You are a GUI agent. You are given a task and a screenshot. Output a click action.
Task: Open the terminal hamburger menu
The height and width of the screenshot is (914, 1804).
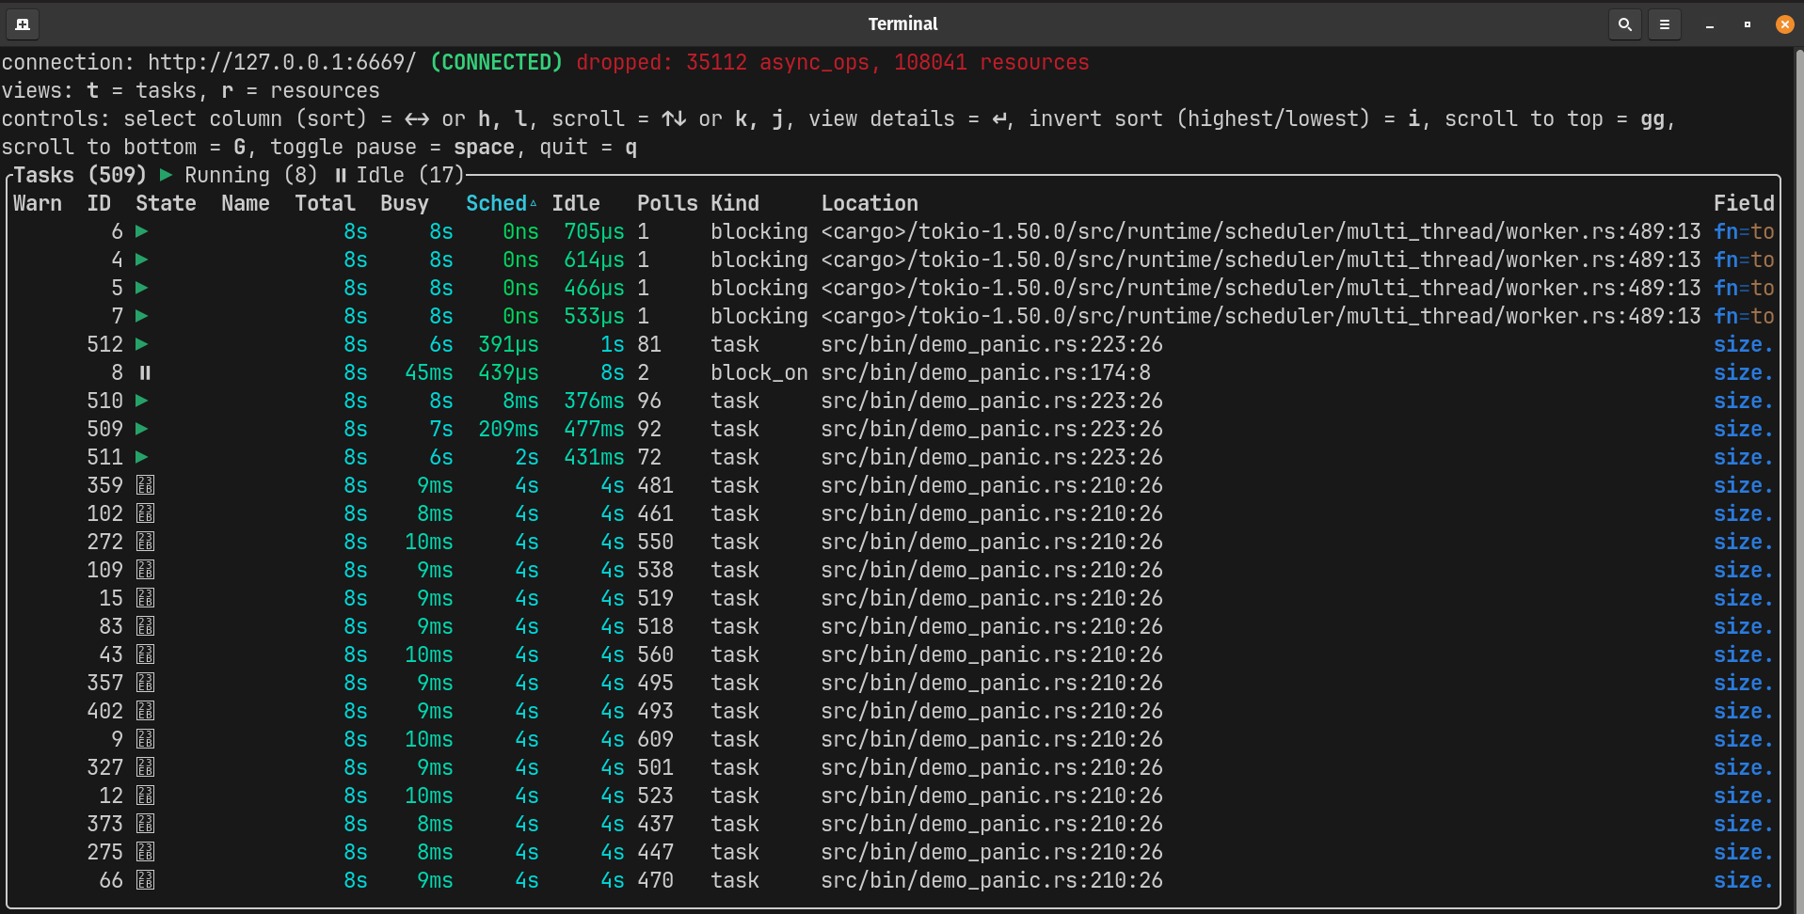coord(1664,24)
